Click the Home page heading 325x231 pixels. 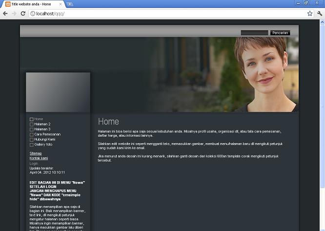tap(108, 122)
